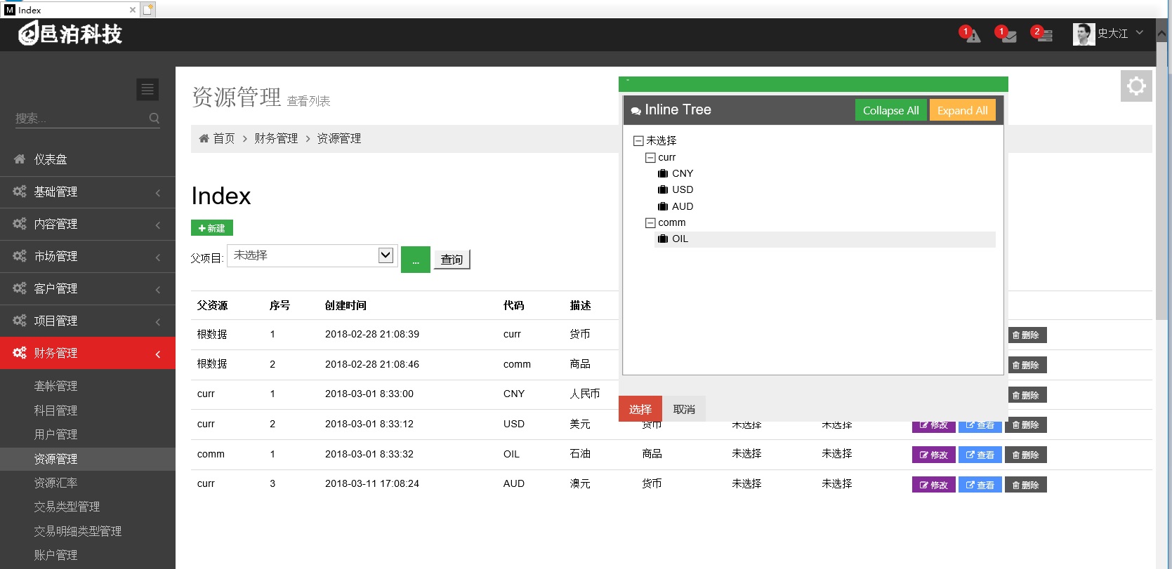Click the Expand All button

pyautogui.click(x=962, y=110)
